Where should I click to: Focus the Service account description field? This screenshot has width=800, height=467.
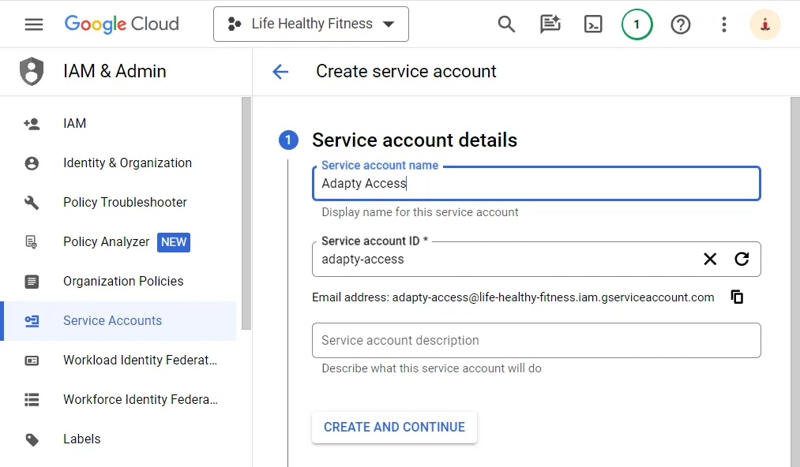(x=535, y=341)
